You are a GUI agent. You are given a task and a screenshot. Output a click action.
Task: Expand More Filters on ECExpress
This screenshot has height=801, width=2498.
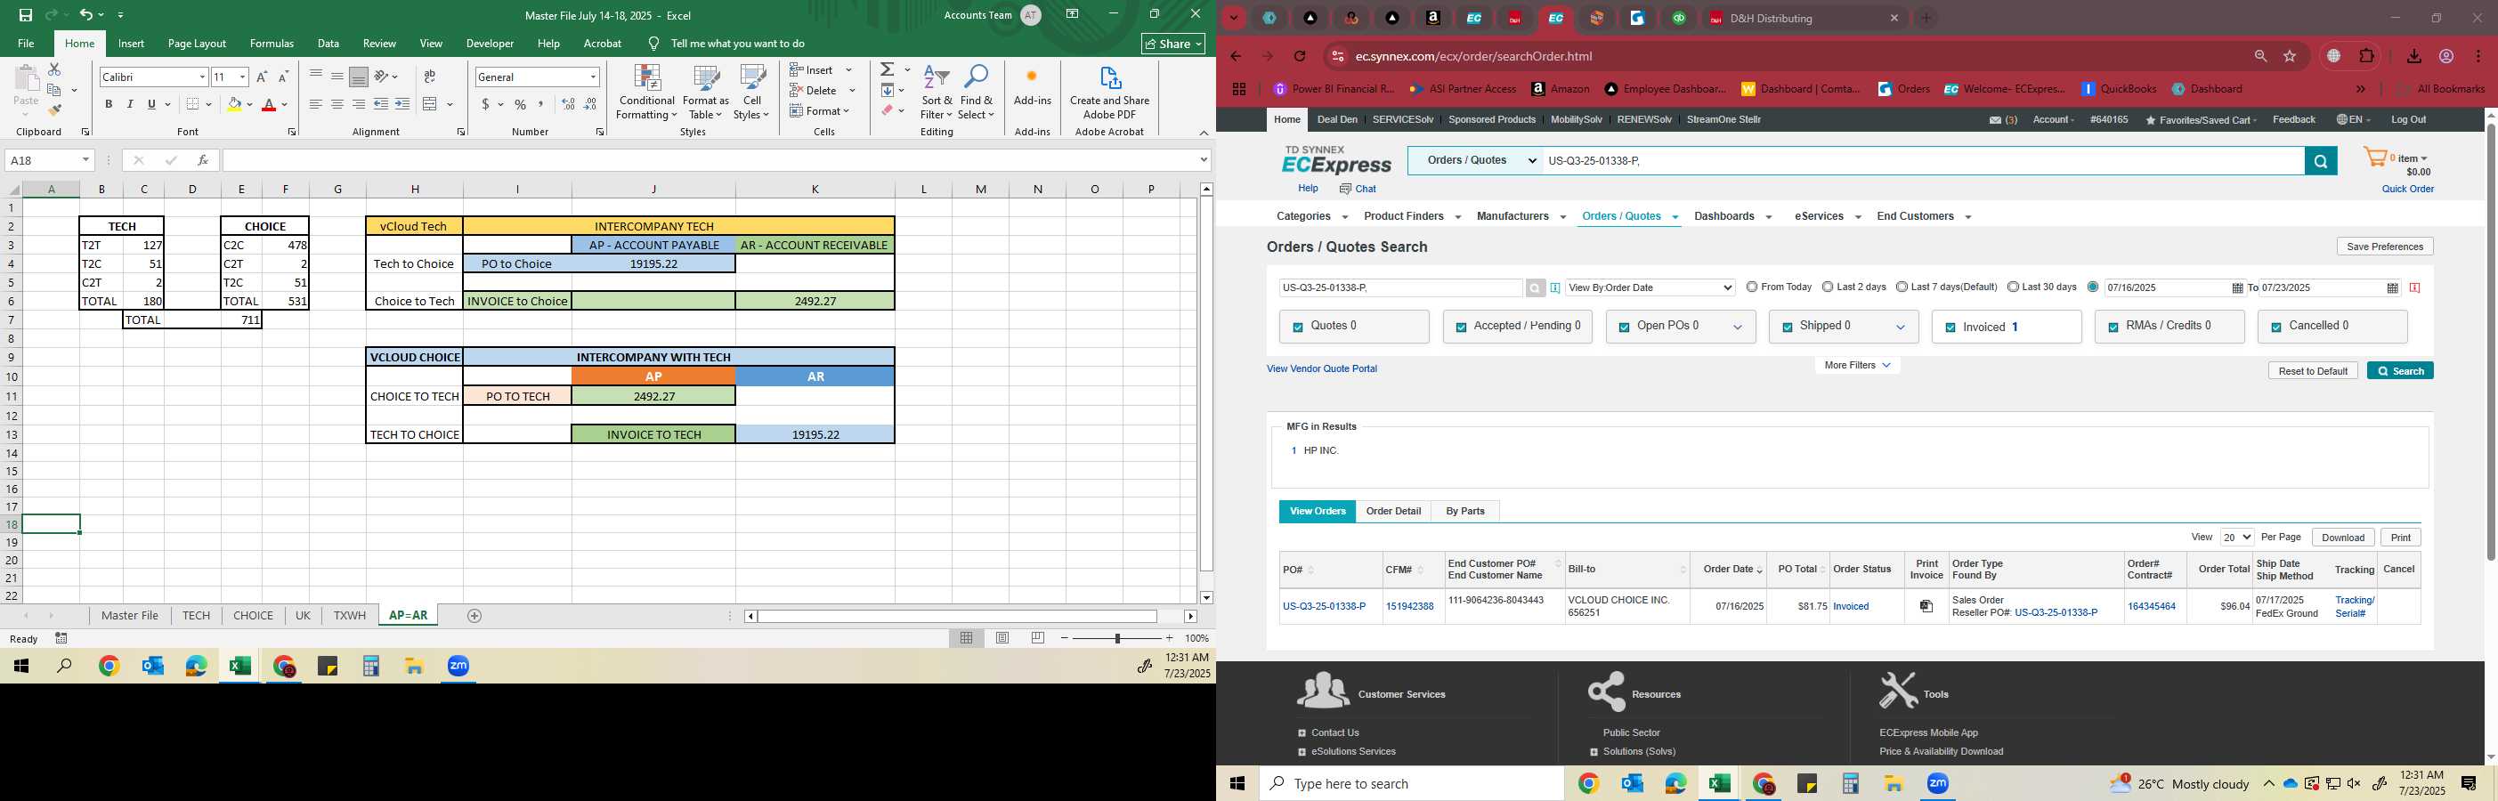tap(1857, 366)
